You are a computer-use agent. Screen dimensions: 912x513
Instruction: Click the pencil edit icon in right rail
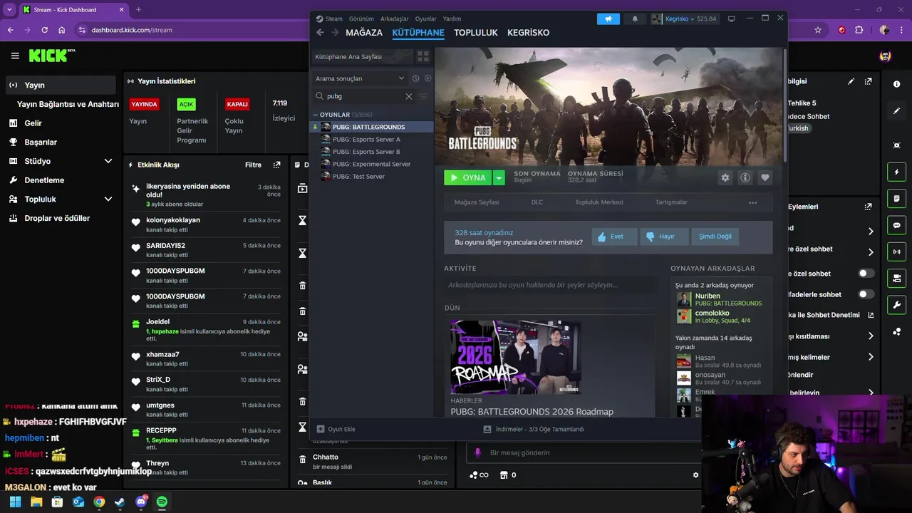pos(896,111)
